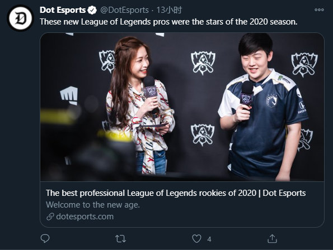Click the @DotEsports handle

click(124, 10)
